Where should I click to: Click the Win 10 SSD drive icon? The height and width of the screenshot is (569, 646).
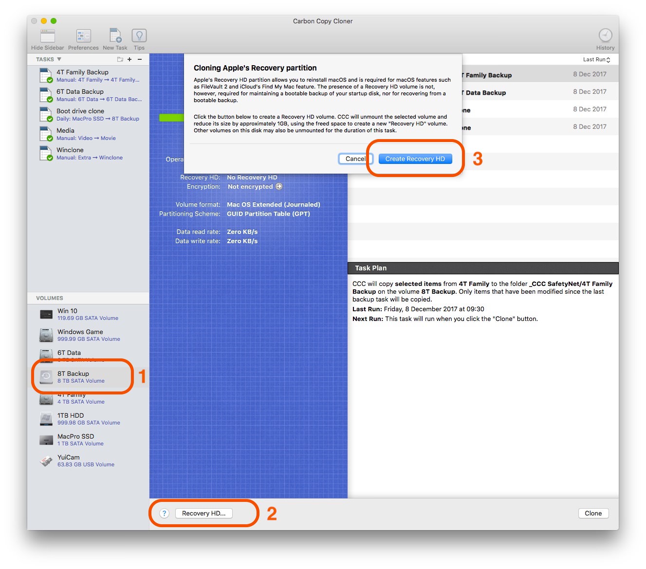coord(46,314)
